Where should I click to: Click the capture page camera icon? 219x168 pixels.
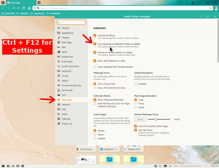click(x=156, y=166)
